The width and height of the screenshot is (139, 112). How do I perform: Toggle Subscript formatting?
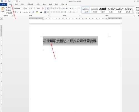tap(27, 12)
